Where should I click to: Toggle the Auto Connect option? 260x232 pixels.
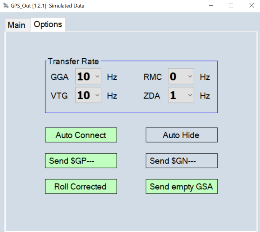click(81, 135)
